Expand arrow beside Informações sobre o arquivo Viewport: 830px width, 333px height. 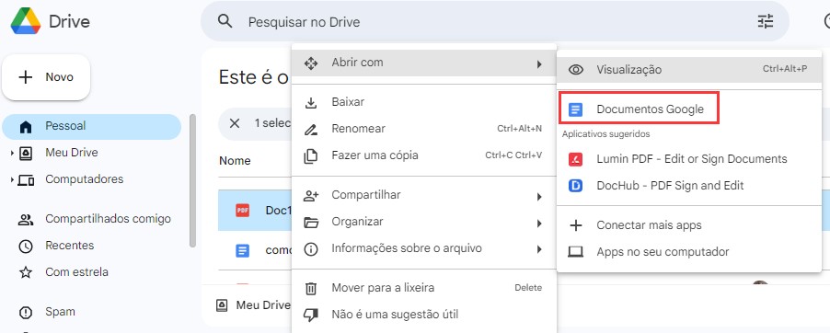point(539,249)
